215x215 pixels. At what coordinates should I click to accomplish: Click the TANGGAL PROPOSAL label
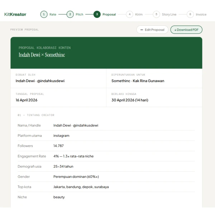30,94
